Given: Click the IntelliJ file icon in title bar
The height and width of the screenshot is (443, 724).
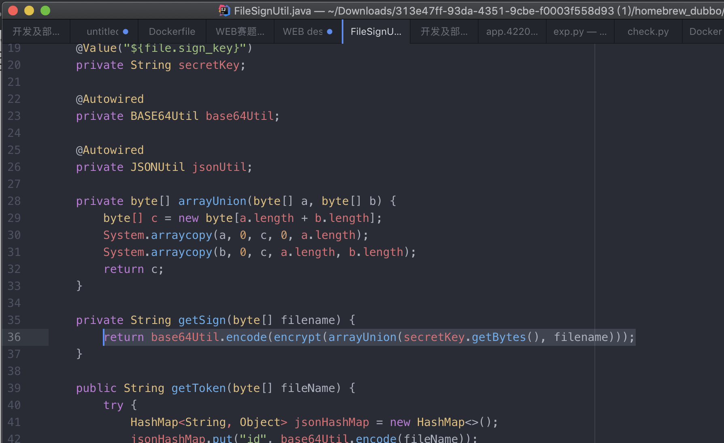Looking at the screenshot, I should pos(224,11).
